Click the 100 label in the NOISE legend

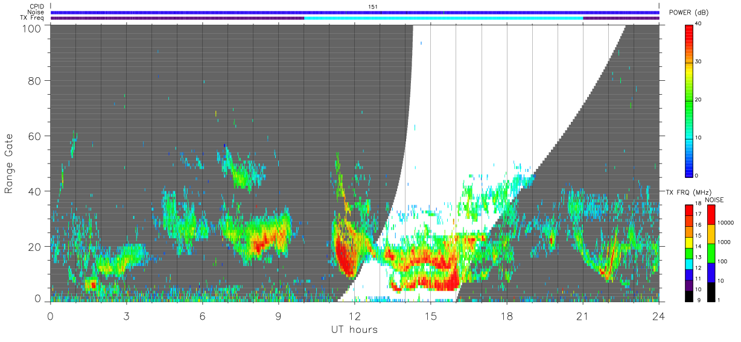[x=722, y=261]
